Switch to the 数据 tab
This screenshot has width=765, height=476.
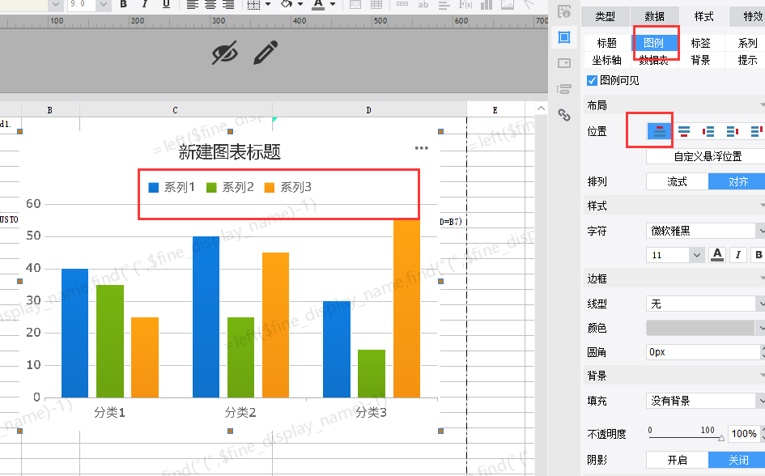654,16
